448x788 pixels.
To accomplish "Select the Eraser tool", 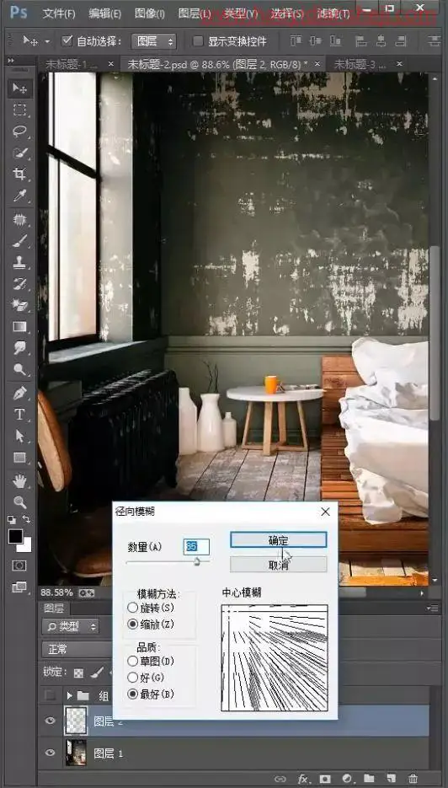I will [x=19, y=305].
